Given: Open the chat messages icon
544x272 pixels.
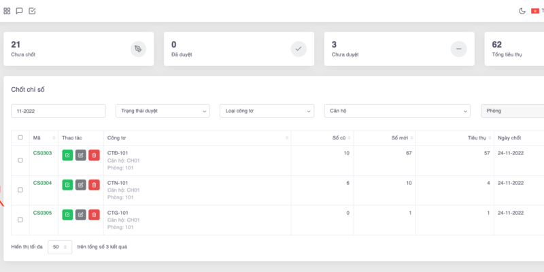Looking at the screenshot, I should point(20,11).
